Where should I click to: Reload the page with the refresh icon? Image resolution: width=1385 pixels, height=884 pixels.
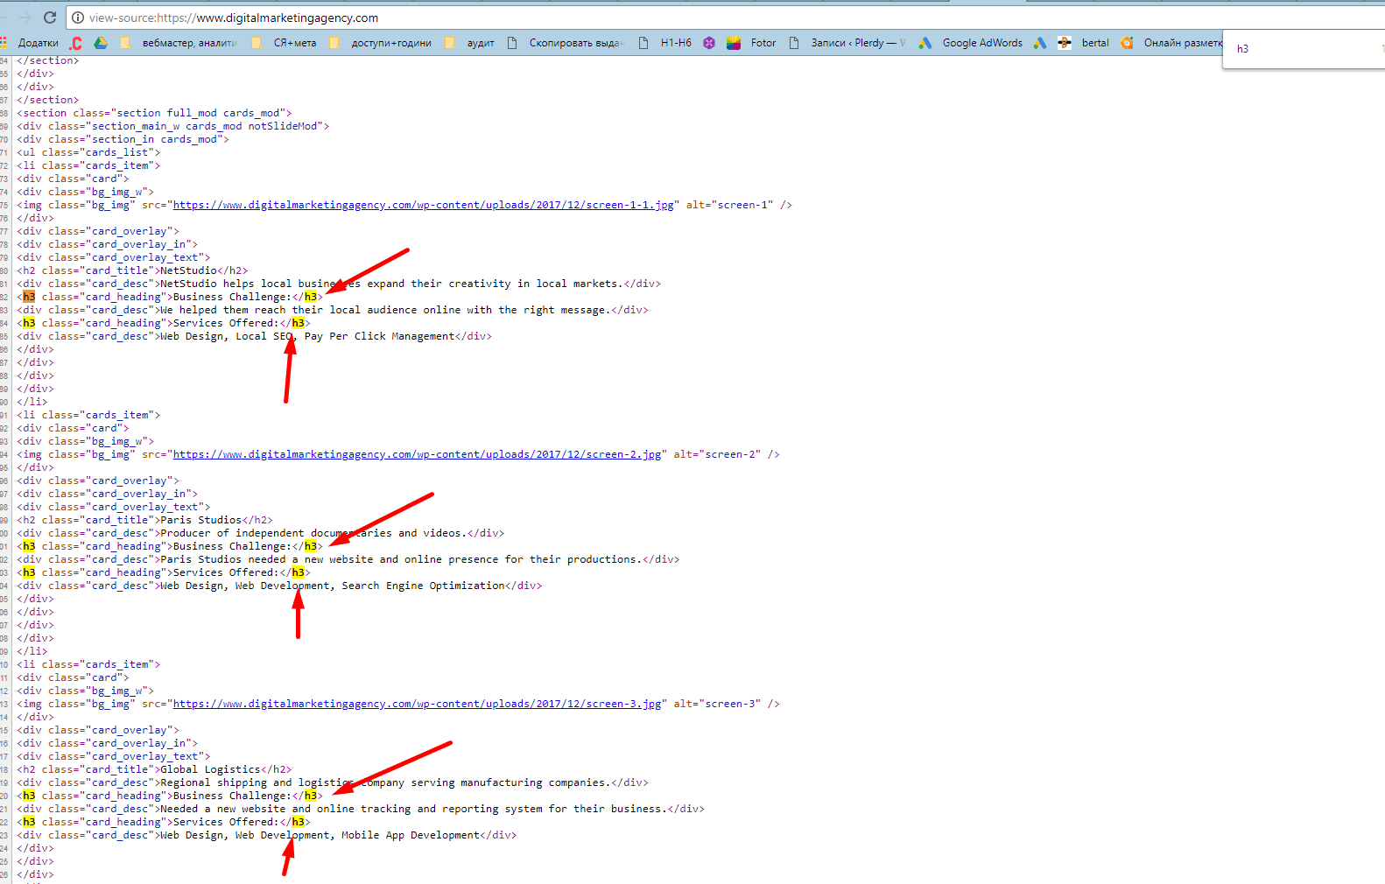(50, 18)
